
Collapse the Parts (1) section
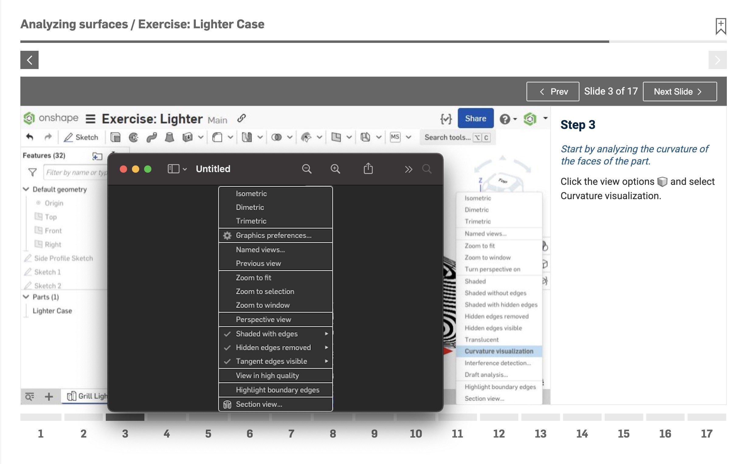(x=26, y=297)
